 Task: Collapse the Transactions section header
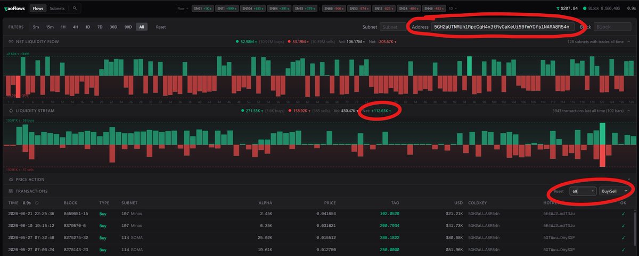(319, 191)
